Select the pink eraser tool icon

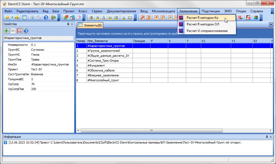click(x=79, y=18)
